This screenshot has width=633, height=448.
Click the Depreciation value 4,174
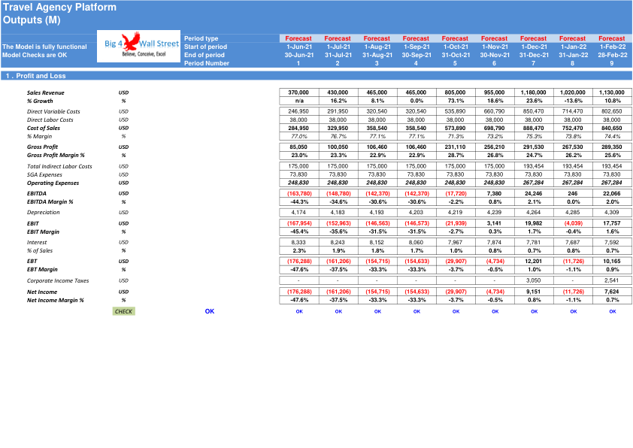click(x=298, y=212)
